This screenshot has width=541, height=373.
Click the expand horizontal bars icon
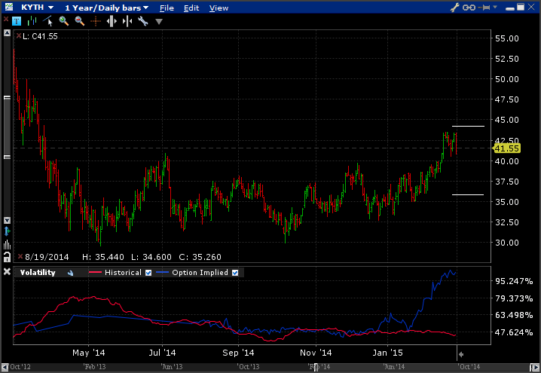pyautogui.click(x=112, y=21)
